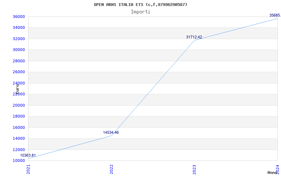
Task: Click the 2021 x-axis label
Action: click(28, 169)
